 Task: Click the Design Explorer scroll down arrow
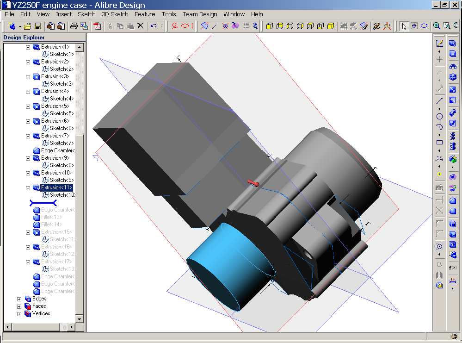pos(79,319)
